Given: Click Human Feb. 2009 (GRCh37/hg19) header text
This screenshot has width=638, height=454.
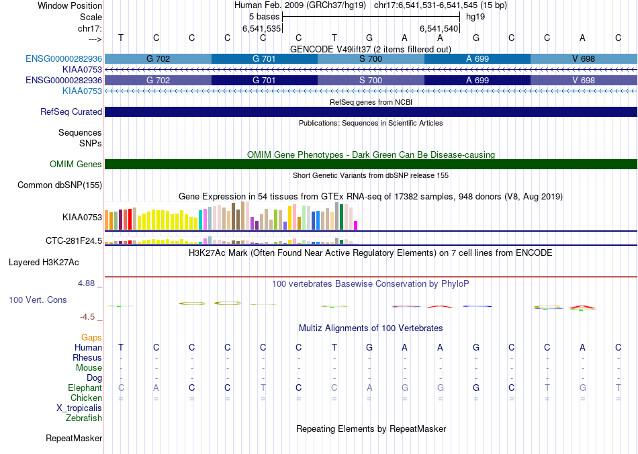Looking at the screenshot, I should (300, 5).
